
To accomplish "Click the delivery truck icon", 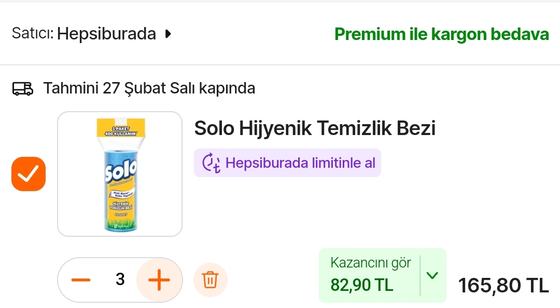I will point(22,89).
